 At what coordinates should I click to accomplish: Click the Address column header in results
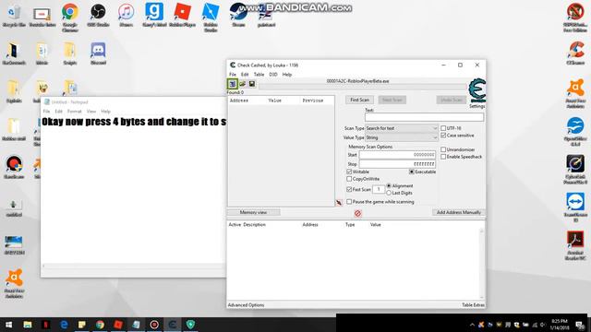239,101
